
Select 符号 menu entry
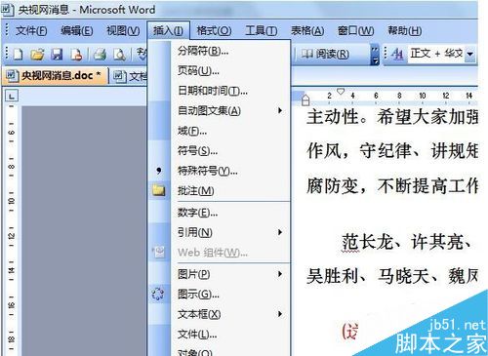point(229,150)
